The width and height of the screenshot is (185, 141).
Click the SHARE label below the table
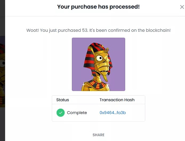[x=98, y=135]
